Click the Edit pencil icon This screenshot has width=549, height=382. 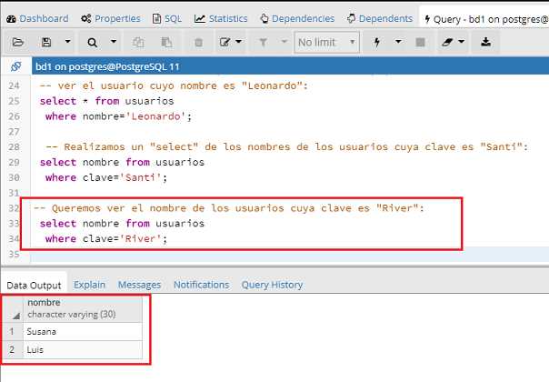(225, 43)
